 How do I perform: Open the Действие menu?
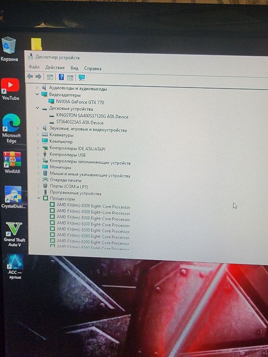coord(55,68)
